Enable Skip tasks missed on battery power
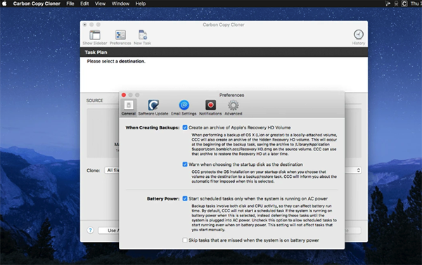This screenshot has width=422, height=265. 185,240
